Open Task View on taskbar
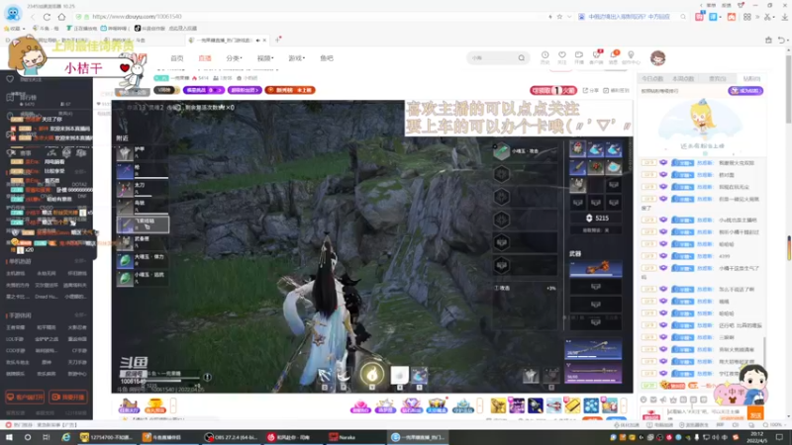The height and width of the screenshot is (445, 792). (46, 437)
